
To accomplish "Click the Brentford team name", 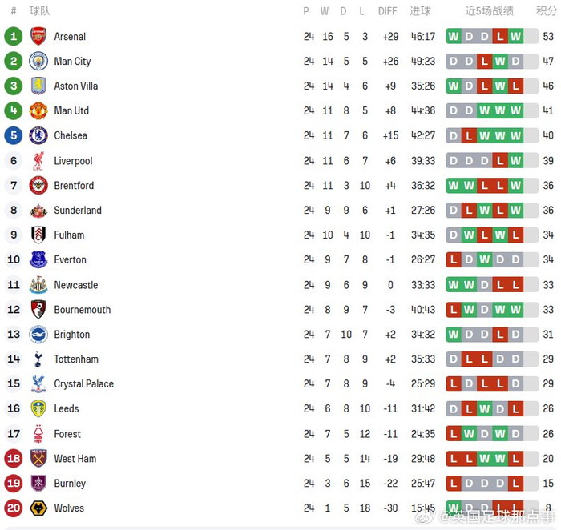I will click(x=74, y=186).
